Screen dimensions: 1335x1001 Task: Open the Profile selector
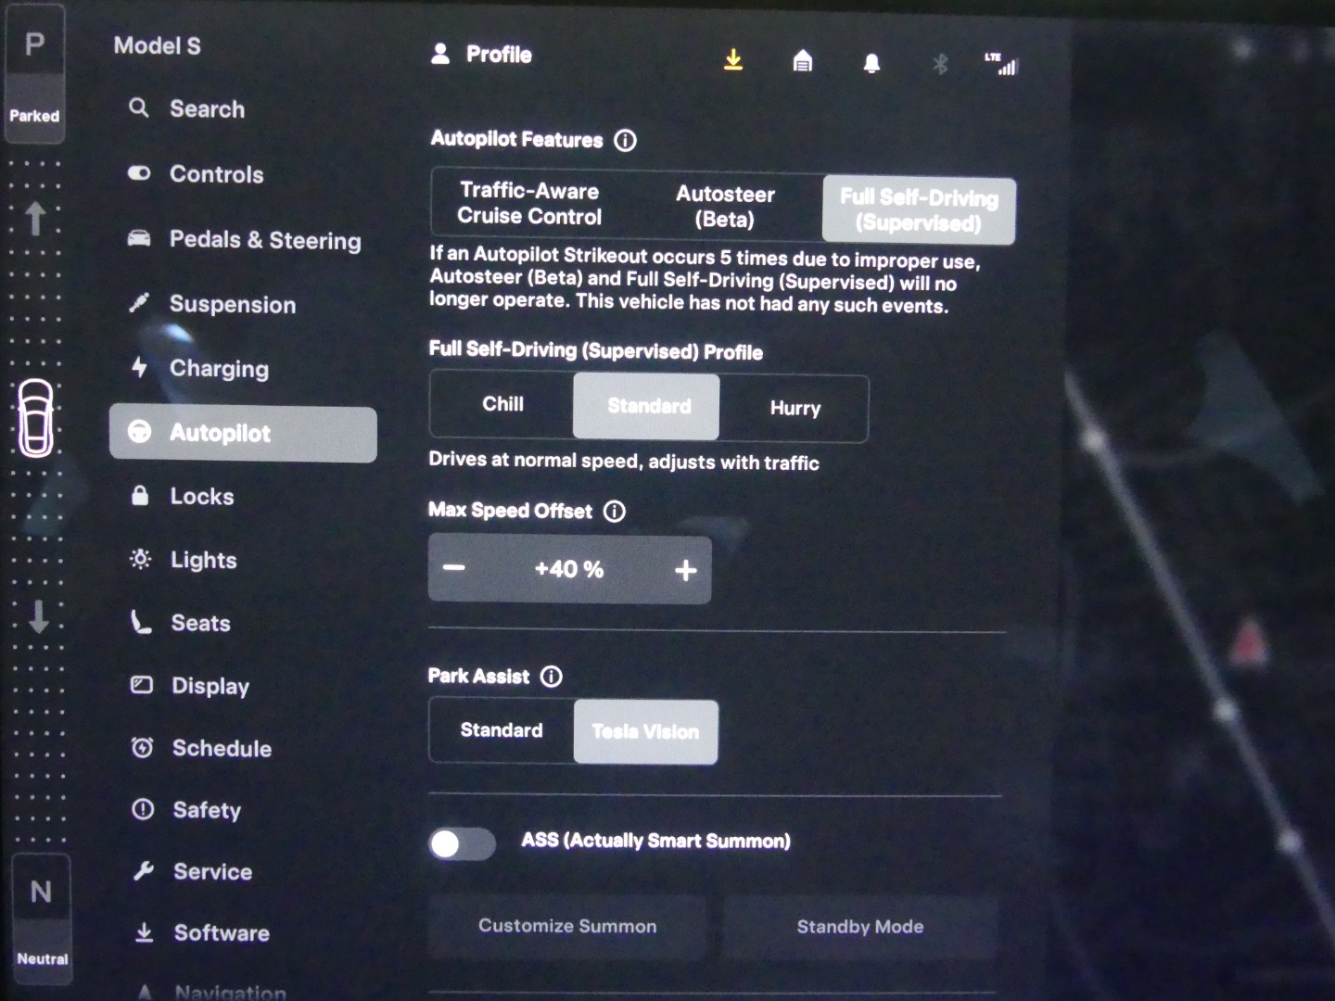point(481,55)
